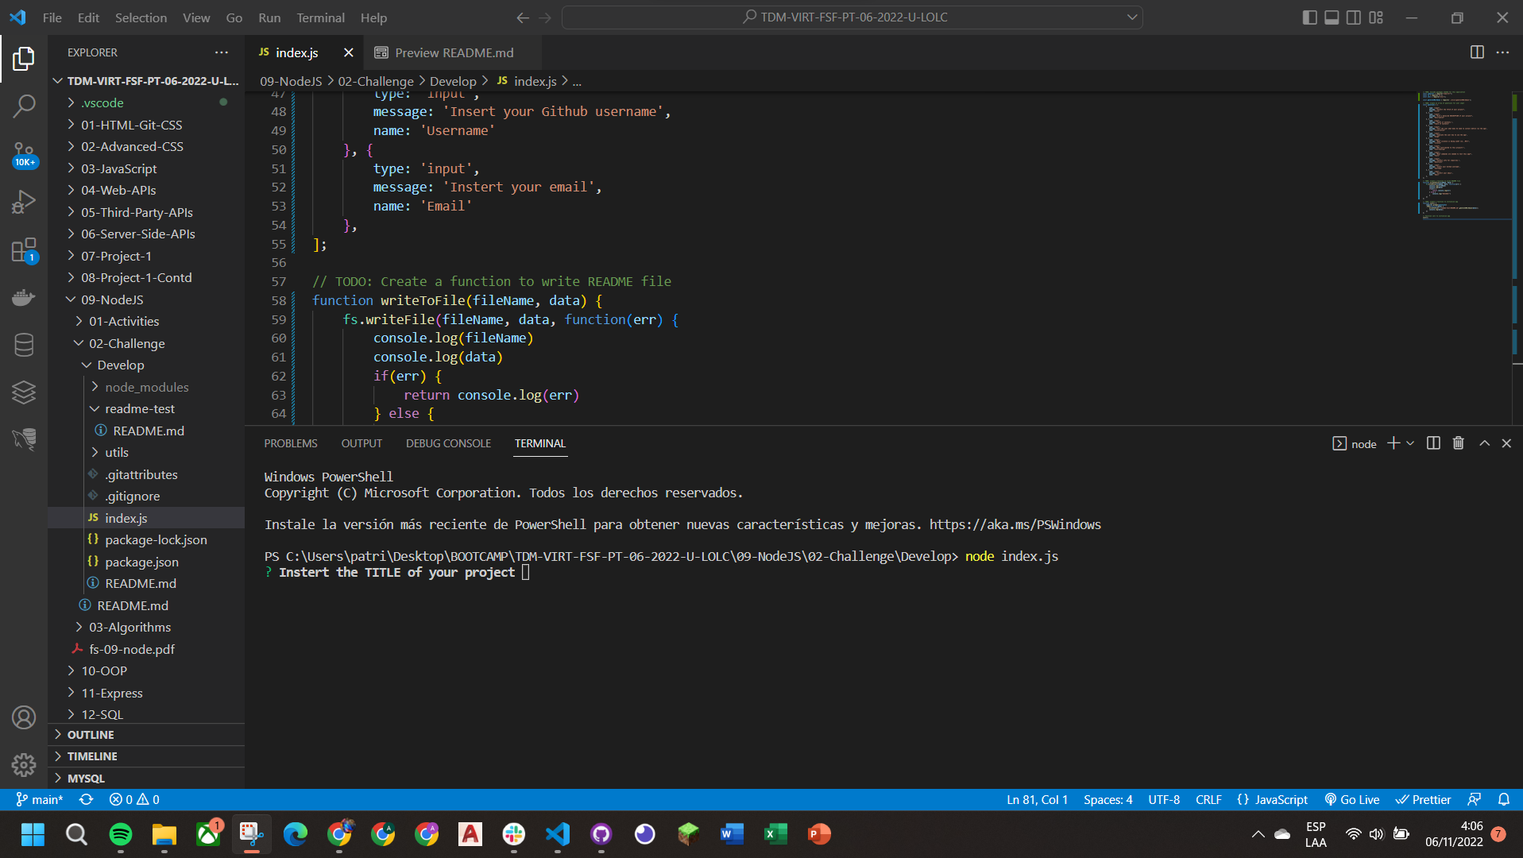Open the Manage gear settings icon
This screenshot has width=1523, height=858.
pos(24,765)
